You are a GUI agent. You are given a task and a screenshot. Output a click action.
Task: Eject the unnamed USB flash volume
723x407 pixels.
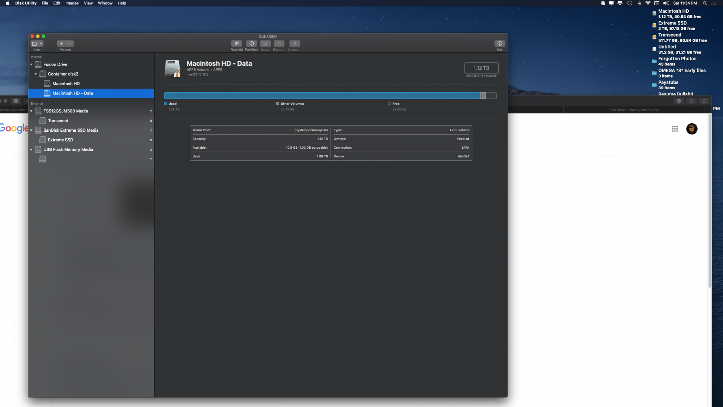click(x=151, y=159)
